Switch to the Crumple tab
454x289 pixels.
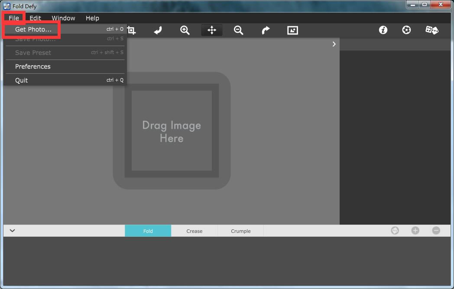coord(240,231)
